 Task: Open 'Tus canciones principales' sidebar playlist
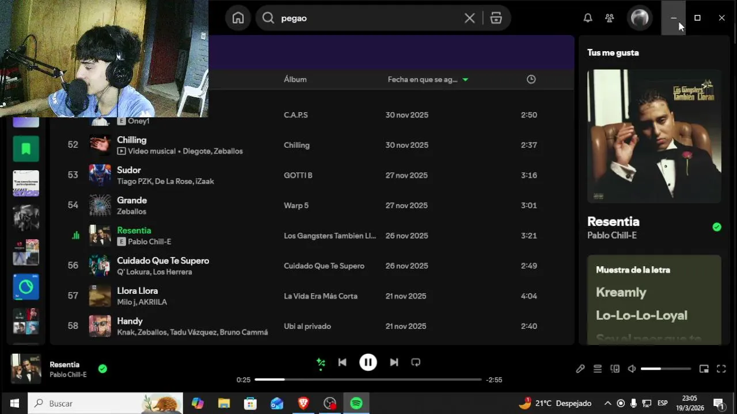click(x=26, y=183)
